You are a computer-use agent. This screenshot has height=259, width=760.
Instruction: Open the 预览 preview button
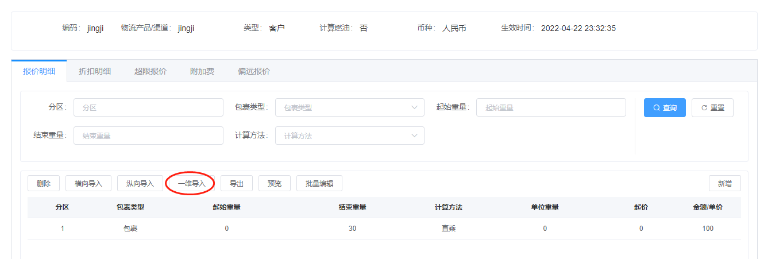275,183
